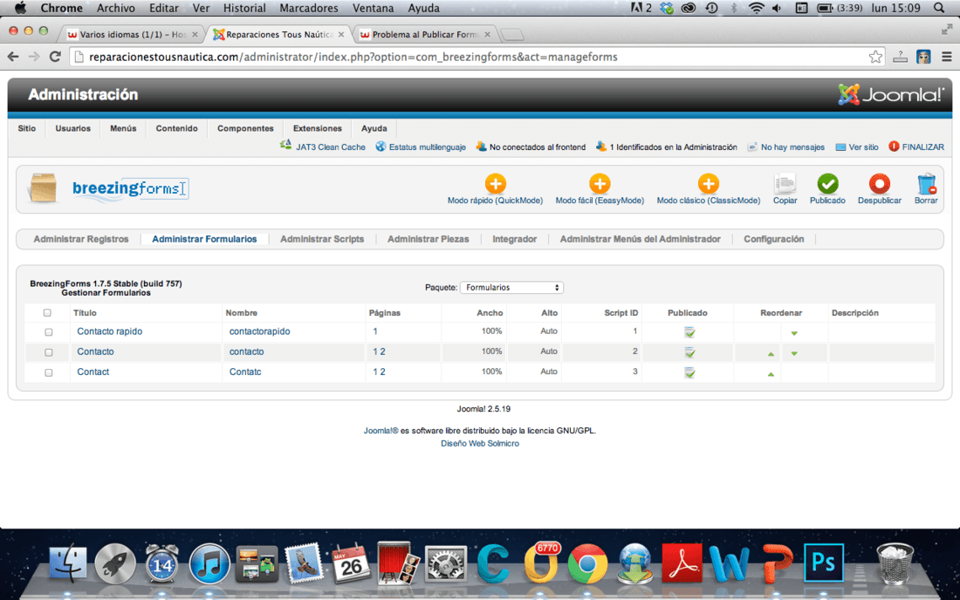Move Contacto form down in order
This screenshot has height=600, width=960.
tap(794, 353)
